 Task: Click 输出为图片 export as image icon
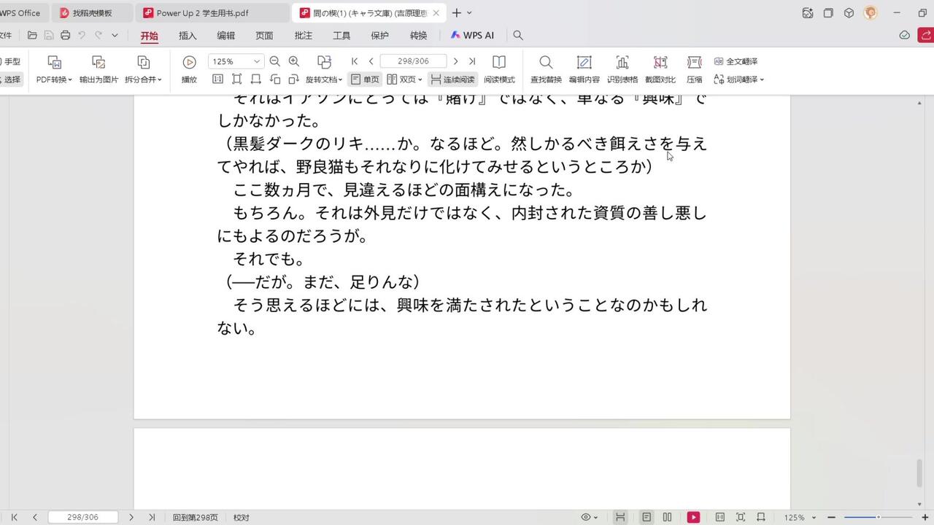pyautogui.click(x=99, y=63)
